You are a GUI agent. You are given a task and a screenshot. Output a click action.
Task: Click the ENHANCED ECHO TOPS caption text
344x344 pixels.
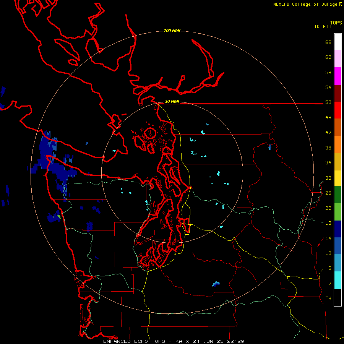pyautogui.click(x=134, y=341)
